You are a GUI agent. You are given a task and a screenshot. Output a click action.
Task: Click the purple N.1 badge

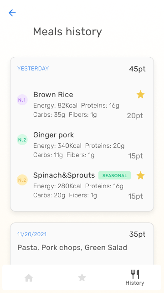click(22, 100)
